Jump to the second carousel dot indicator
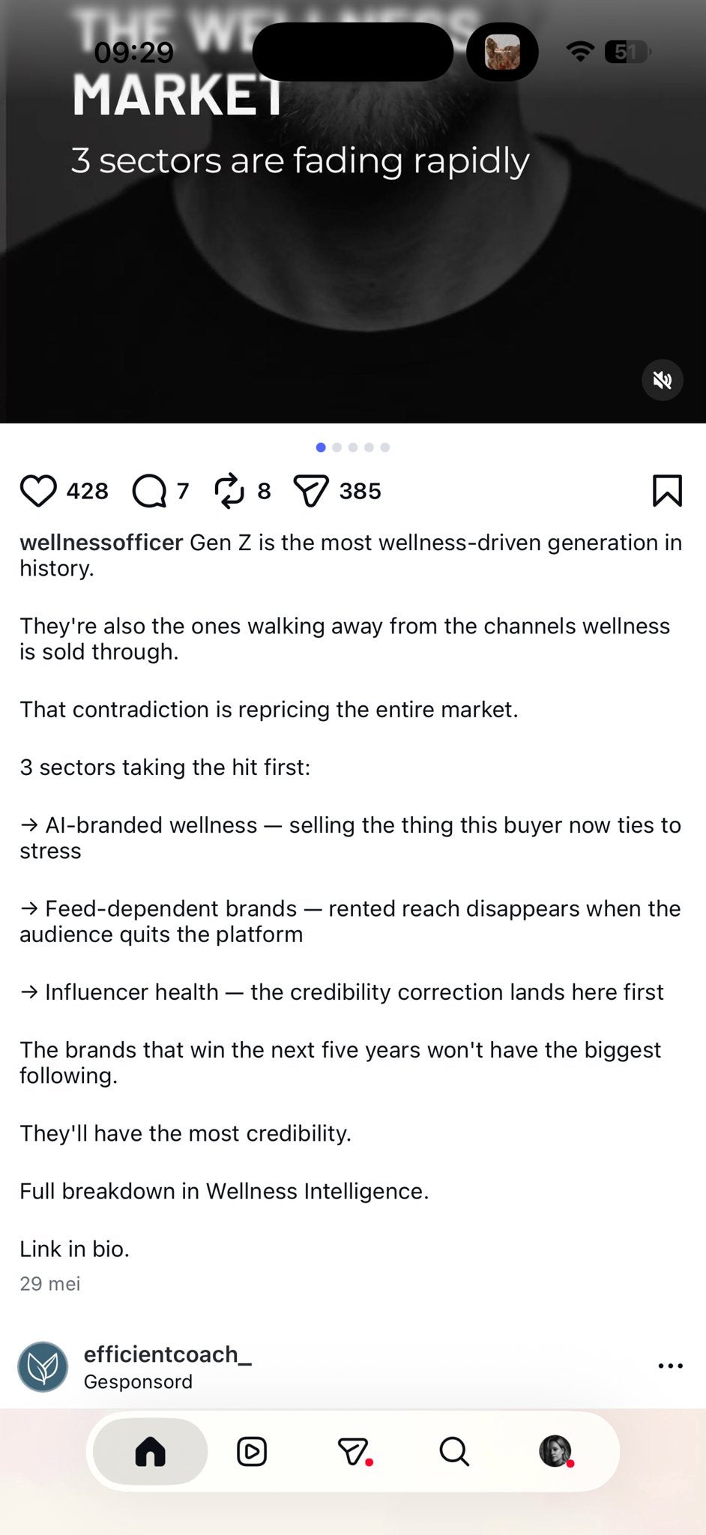Screen dimensions: 706x1535 [x=337, y=447]
